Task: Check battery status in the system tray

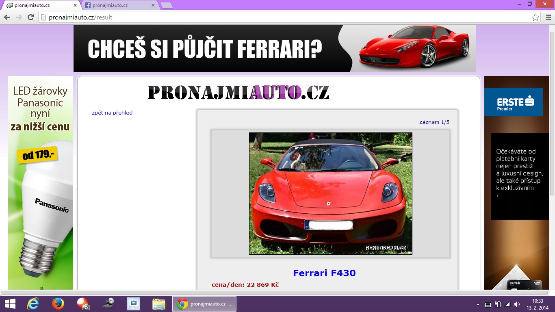Action: coord(496,303)
